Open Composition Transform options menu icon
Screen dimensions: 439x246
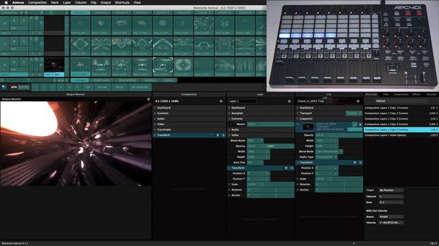(223, 135)
